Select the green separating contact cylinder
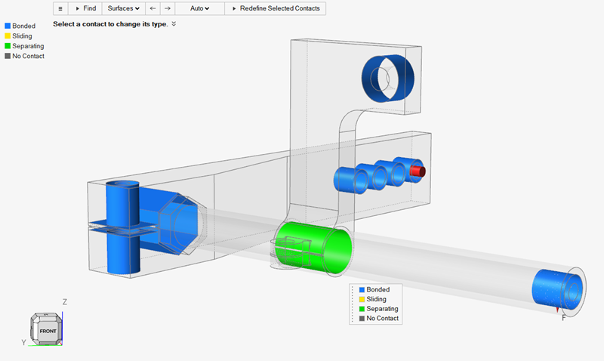The width and height of the screenshot is (604, 361). [317, 247]
